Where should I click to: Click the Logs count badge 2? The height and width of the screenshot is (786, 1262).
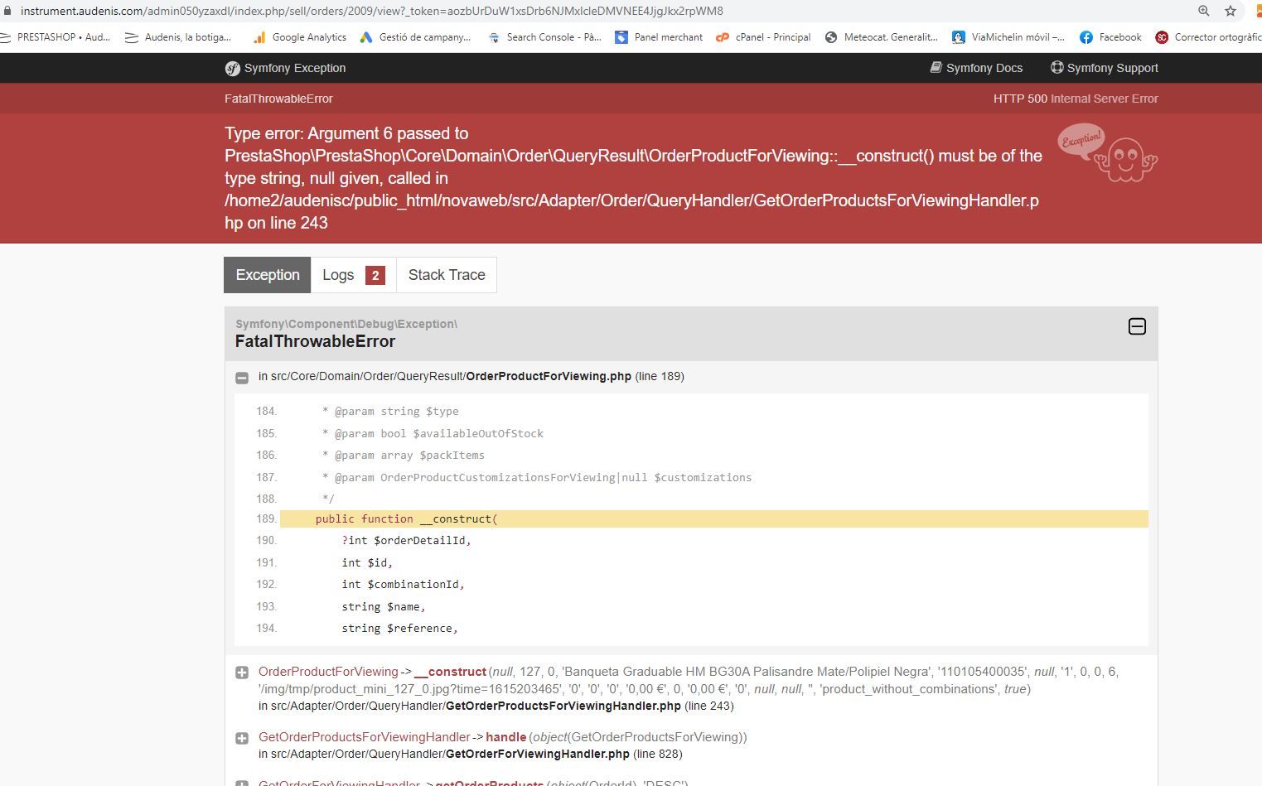[x=375, y=276]
